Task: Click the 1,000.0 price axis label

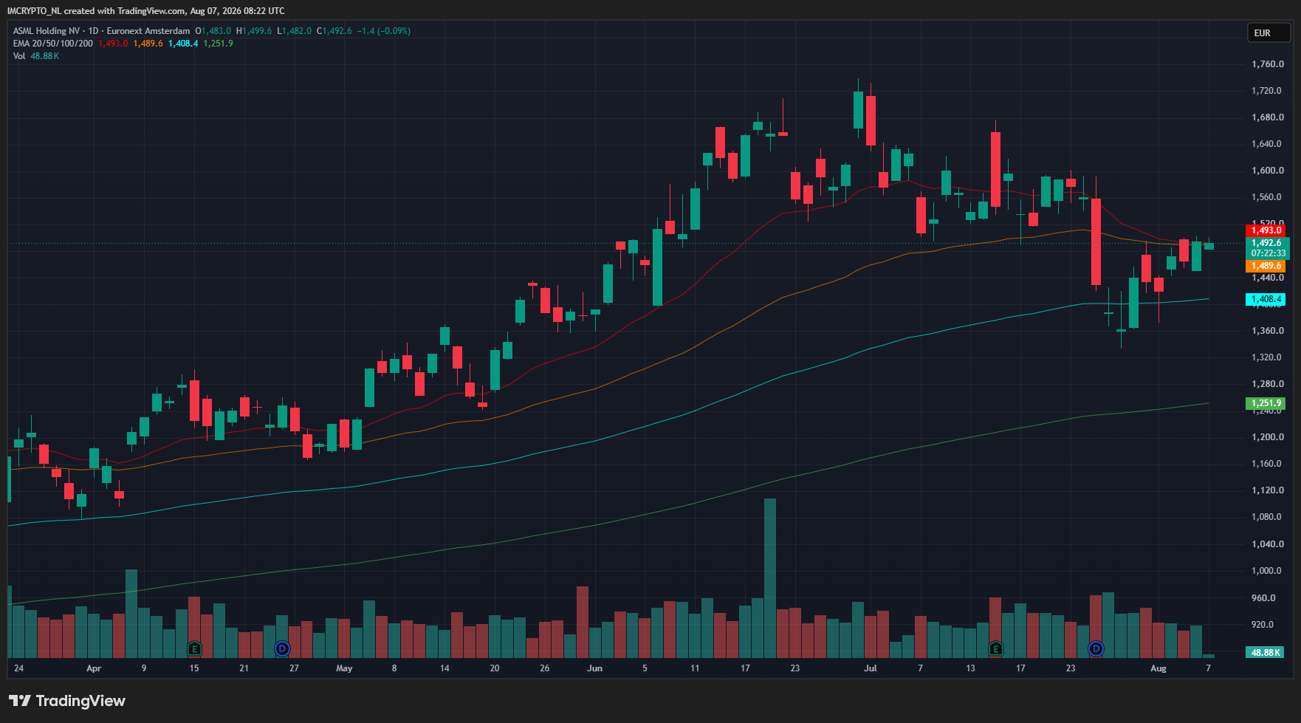Action: [1268, 571]
